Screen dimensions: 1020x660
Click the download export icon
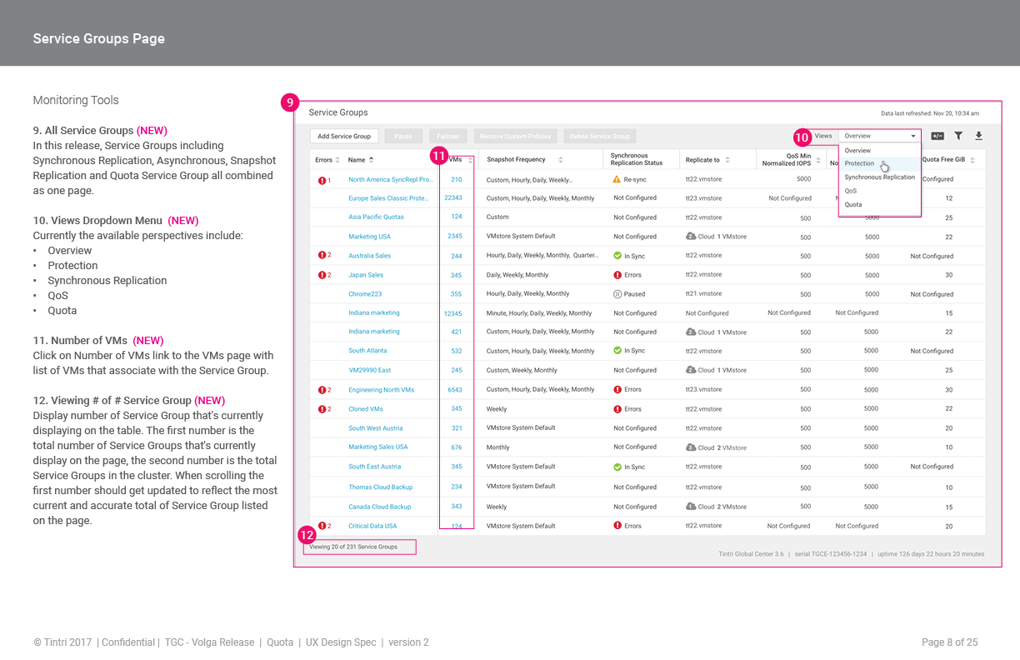click(978, 136)
